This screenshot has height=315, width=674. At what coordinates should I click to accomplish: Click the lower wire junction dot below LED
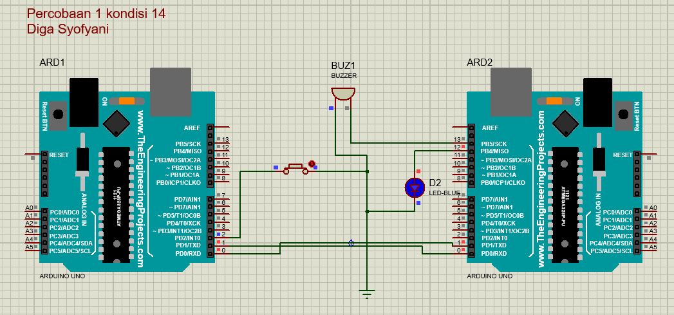[x=367, y=211]
